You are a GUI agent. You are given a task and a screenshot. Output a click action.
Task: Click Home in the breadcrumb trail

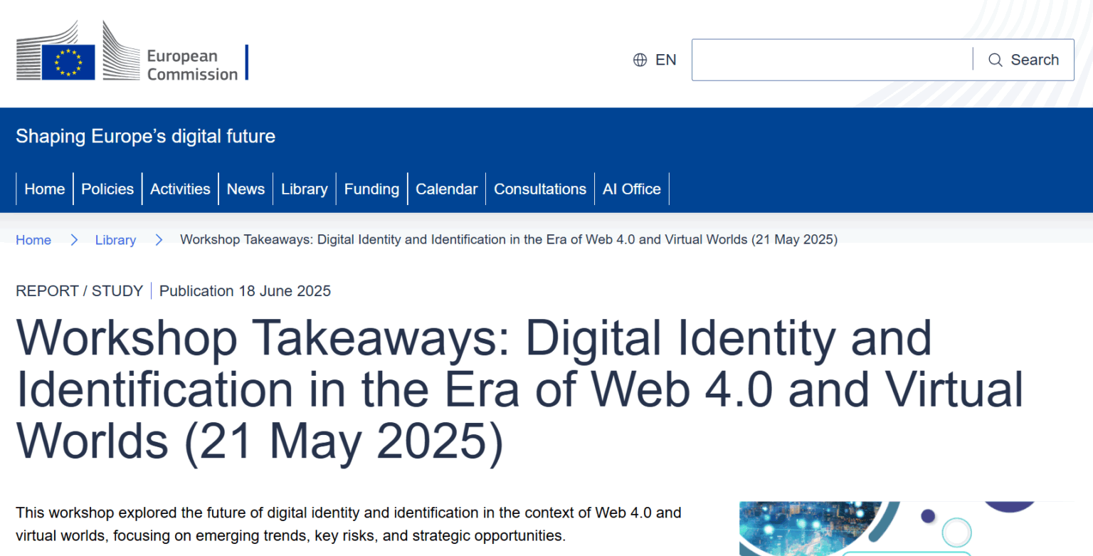(x=33, y=240)
